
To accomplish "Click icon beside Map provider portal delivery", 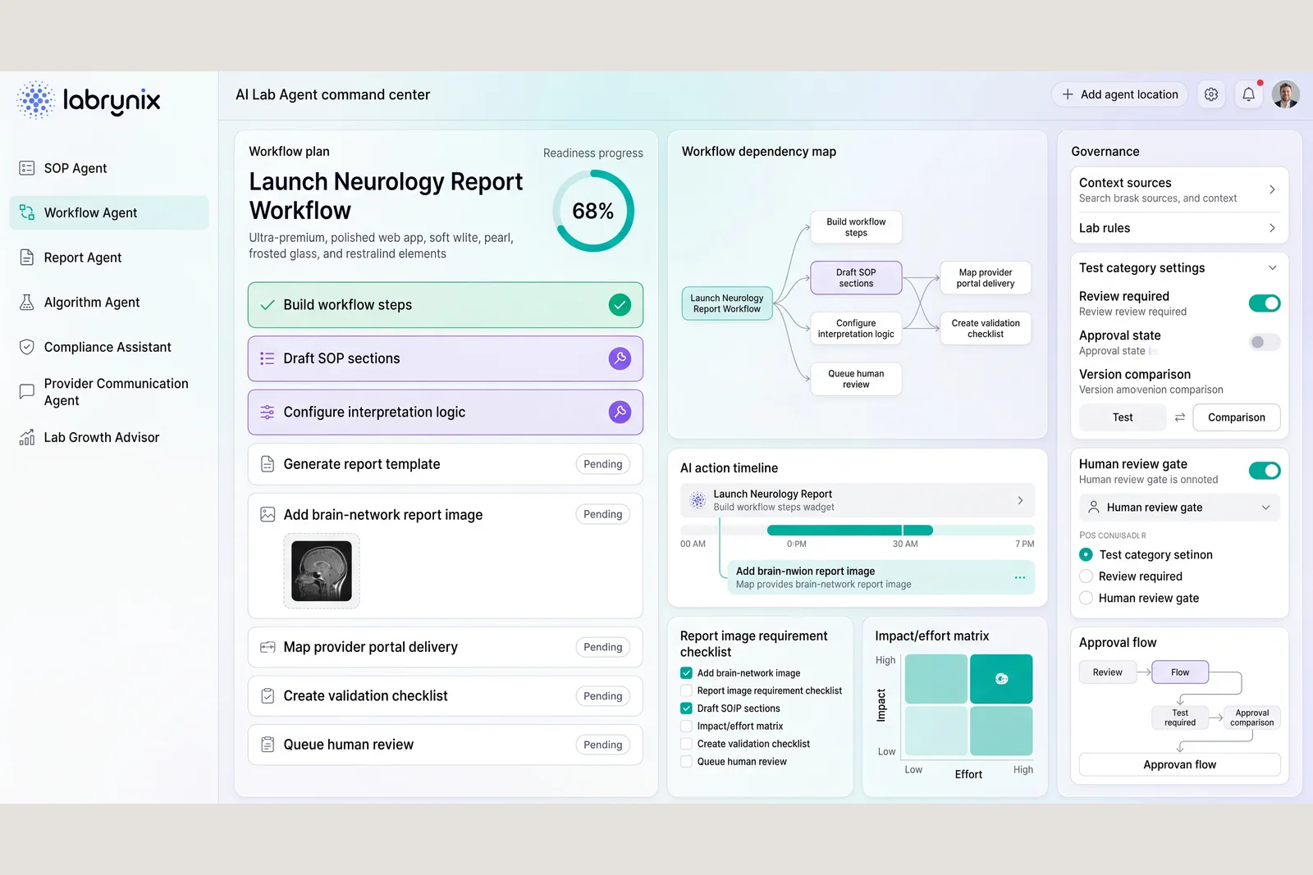I will tap(268, 647).
